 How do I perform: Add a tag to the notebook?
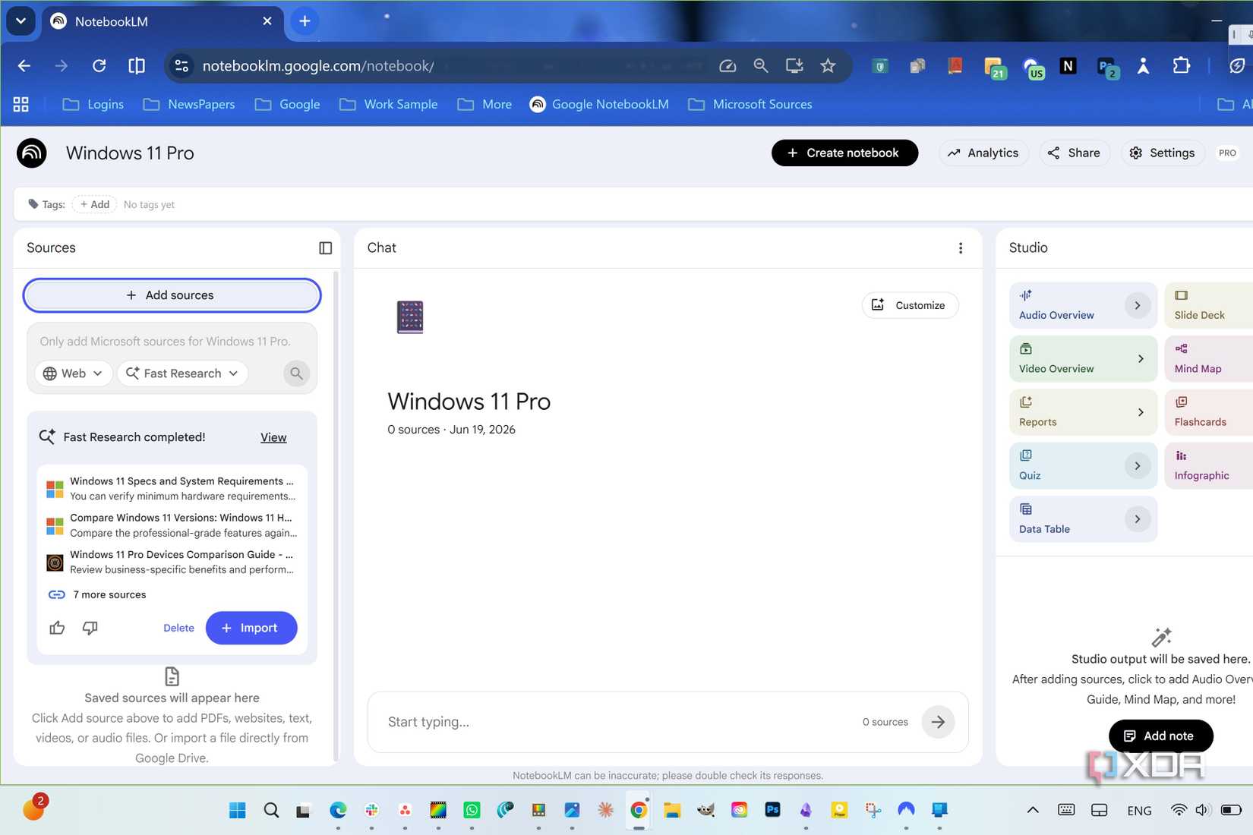[94, 204]
